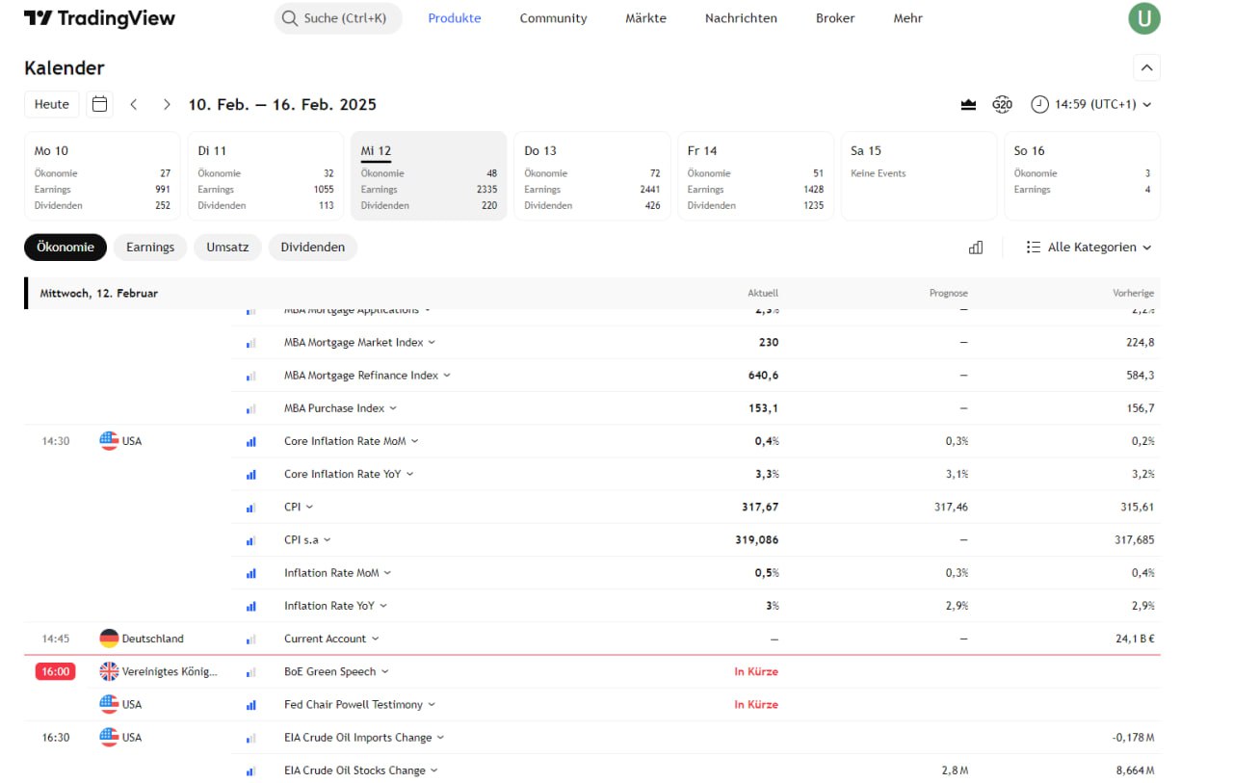The height and width of the screenshot is (783, 1233).
Task: Click the Heute button
Action: pos(52,104)
